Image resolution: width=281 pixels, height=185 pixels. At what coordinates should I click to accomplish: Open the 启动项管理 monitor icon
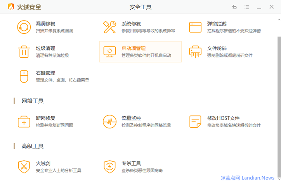(x=109, y=52)
